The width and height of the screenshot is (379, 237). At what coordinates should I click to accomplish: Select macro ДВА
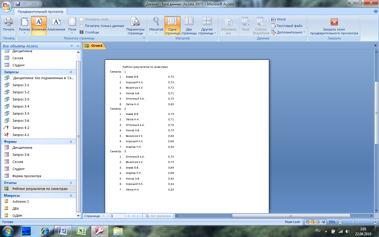pos(38,209)
